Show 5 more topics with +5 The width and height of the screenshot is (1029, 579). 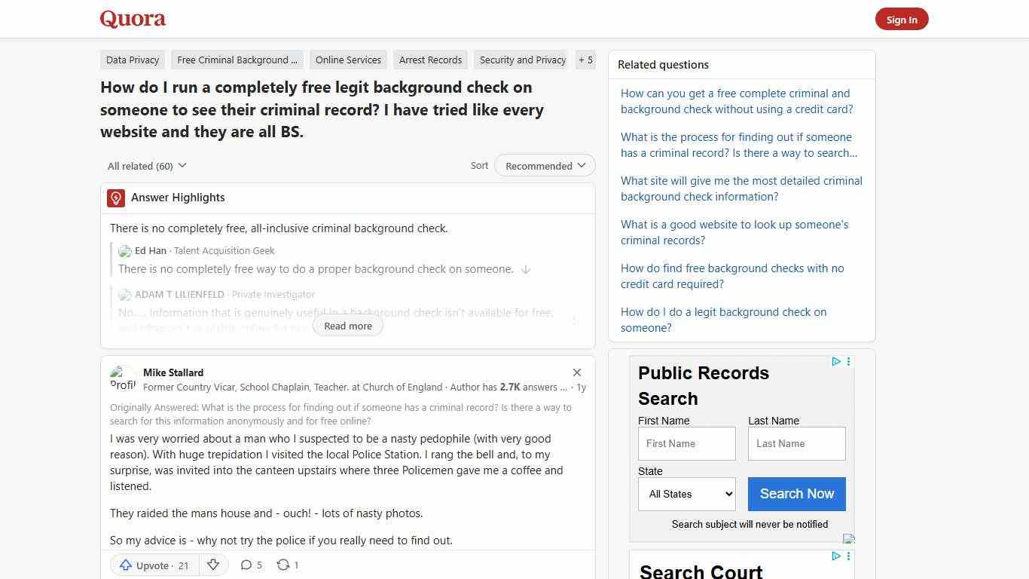tap(585, 60)
